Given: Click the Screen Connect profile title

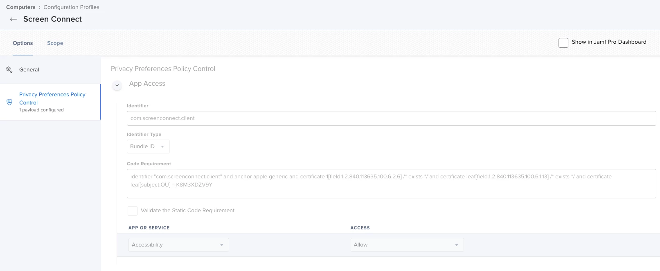Looking at the screenshot, I should pos(53,19).
